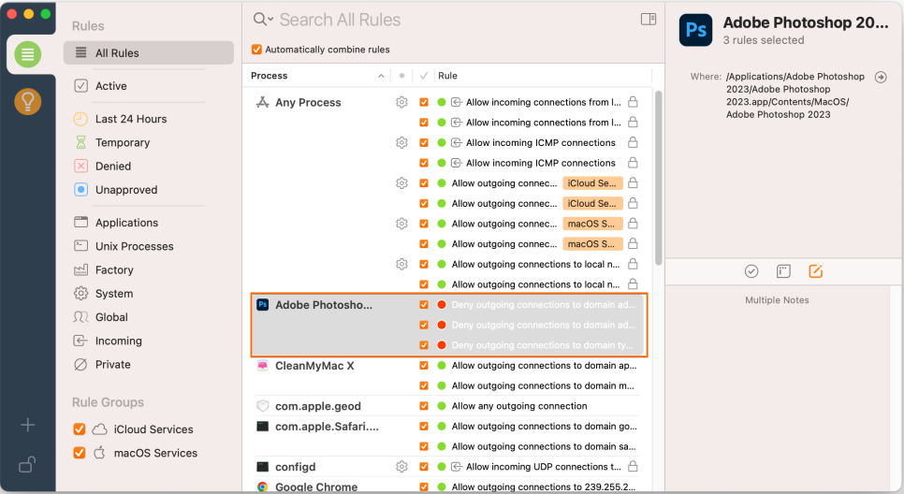Sort by Process column header
904x494 pixels.
pyautogui.click(x=317, y=76)
